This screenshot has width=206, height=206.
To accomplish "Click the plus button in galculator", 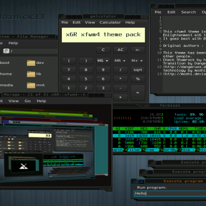I will coord(120,97).
